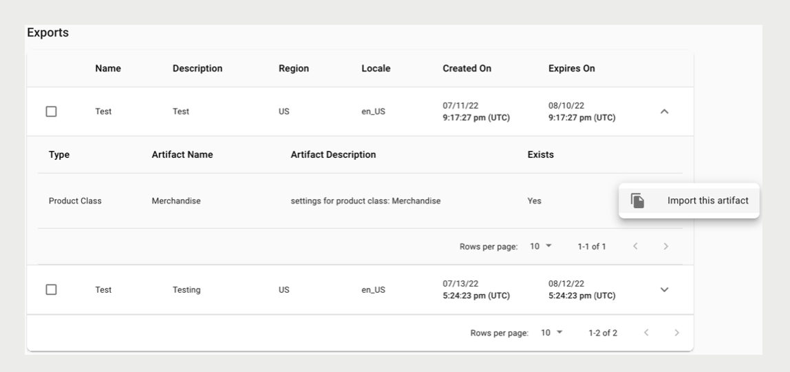Click the Merchandise artifact name cell

[176, 200]
